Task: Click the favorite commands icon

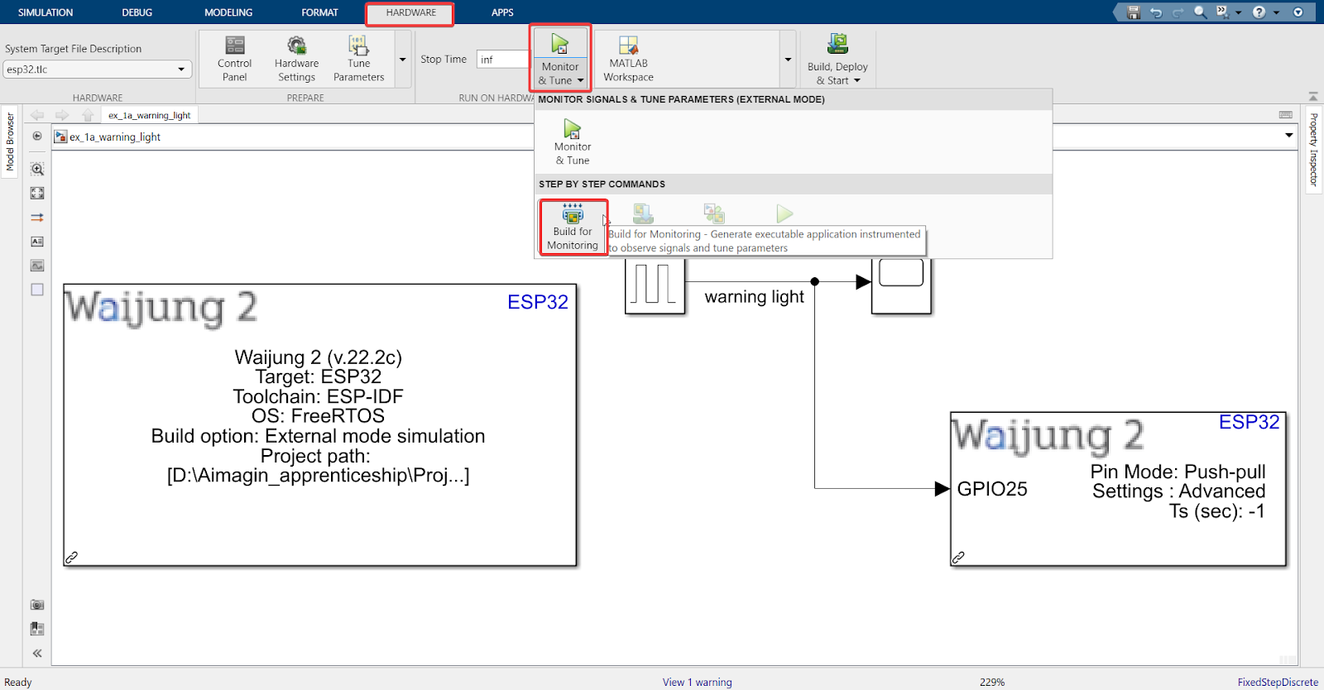Action: (x=1222, y=12)
